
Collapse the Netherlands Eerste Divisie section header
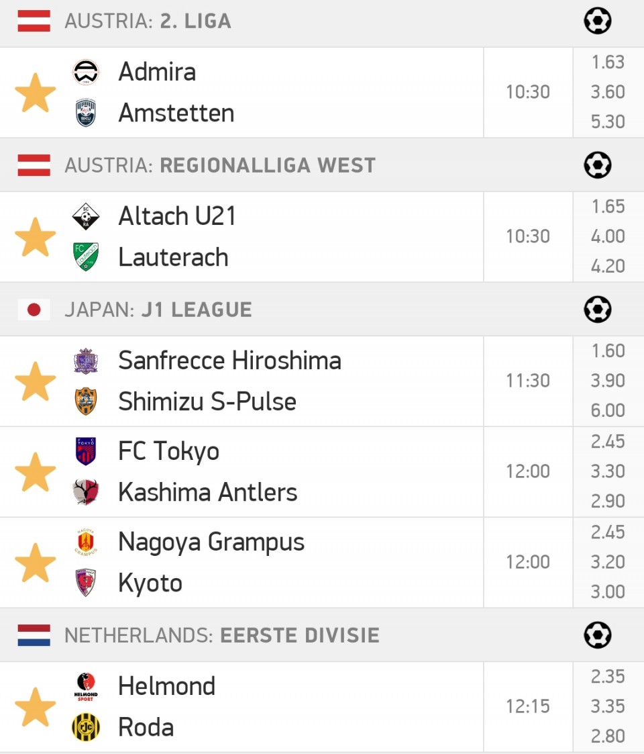(x=322, y=634)
